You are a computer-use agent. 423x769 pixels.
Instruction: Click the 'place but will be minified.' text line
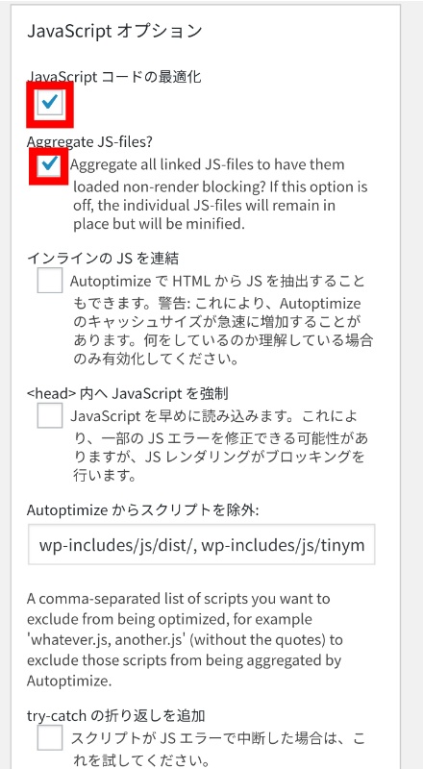159,224
